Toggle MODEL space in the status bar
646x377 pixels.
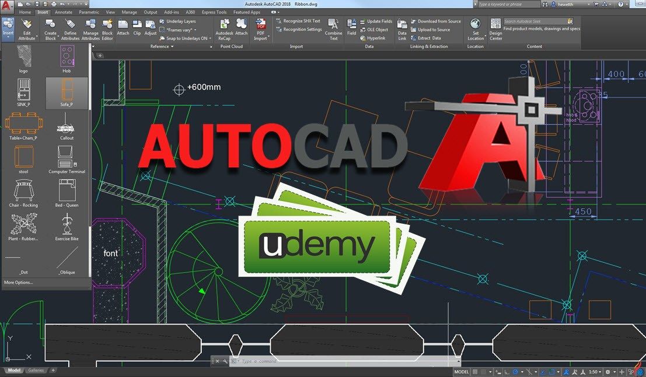pos(462,372)
